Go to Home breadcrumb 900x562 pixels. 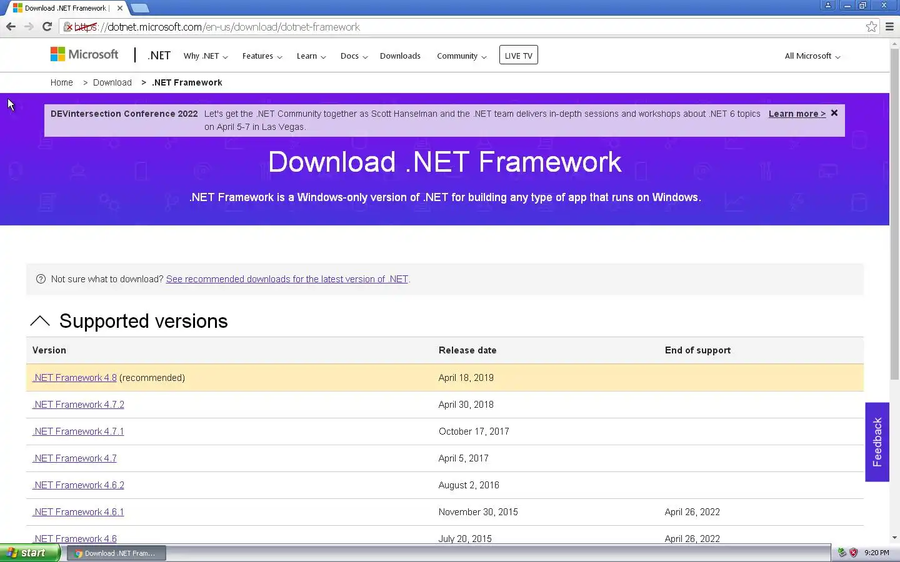point(61,82)
